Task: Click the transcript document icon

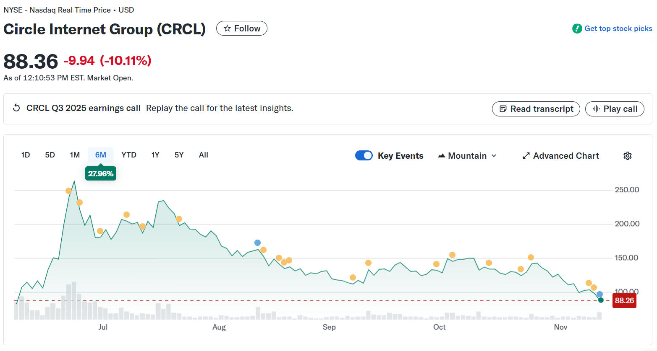Action: click(503, 109)
